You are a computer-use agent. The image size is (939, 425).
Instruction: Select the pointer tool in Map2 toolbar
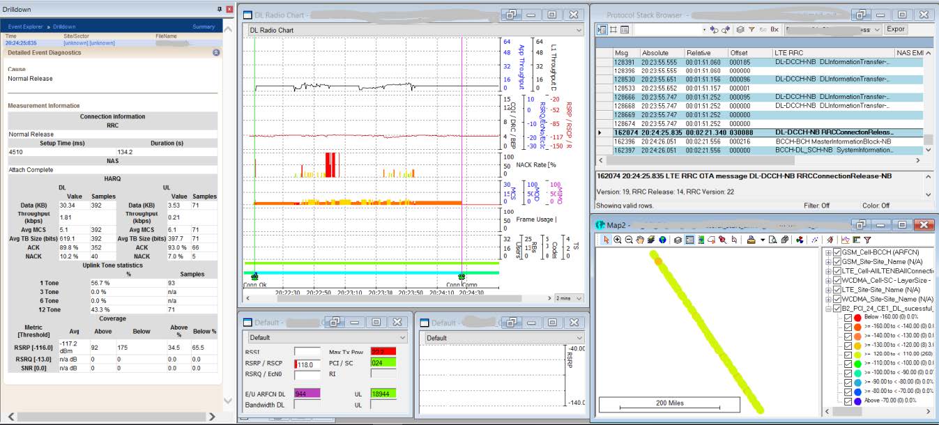pos(606,240)
